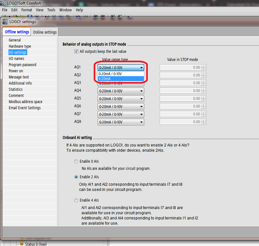Expand the AQ8 value range dropdown
259x246 pixels.
pos(141,122)
